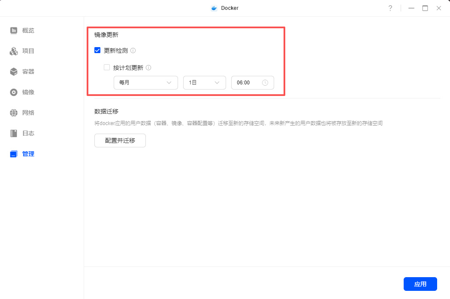Click the 数据迁移 section heading
This screenshot has height=299, width=450.
tap(106, 111)
